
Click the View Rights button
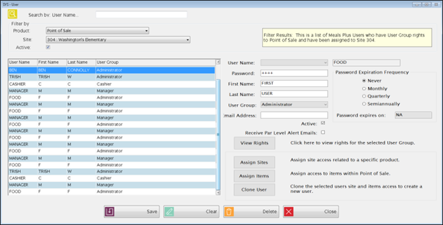click(254, 143)
